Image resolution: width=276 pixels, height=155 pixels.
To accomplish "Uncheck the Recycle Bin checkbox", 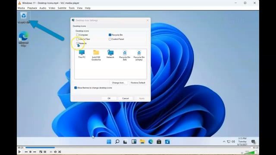I will click(110, 35).
